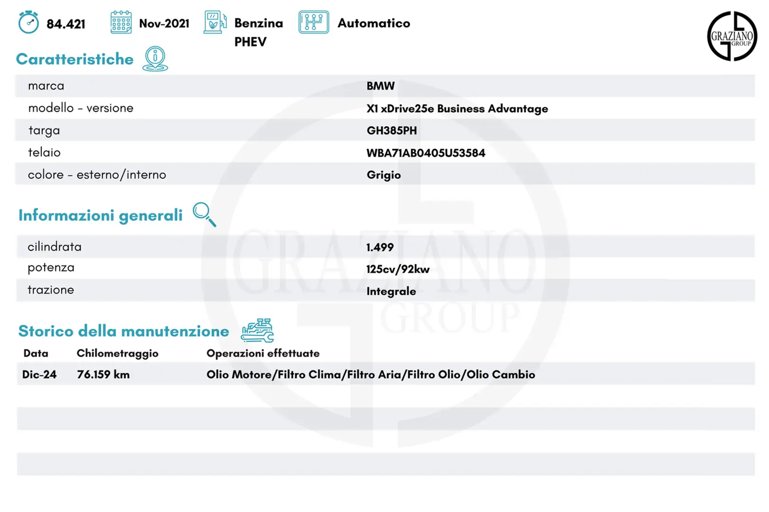Image resolution: width=769 pixels, height=512 pixels.
Task: Select the Dic-24 maintenance date entry
Action: click(x=39, y=375)
